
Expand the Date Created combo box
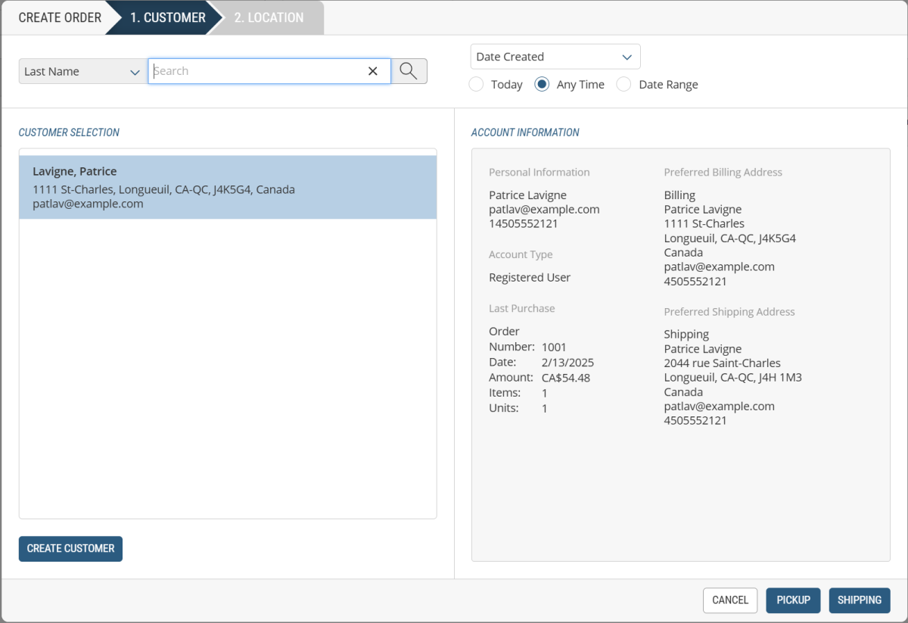555,58
